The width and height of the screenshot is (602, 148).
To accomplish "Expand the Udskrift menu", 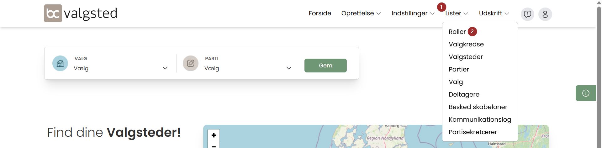I will tap(494, 13).
